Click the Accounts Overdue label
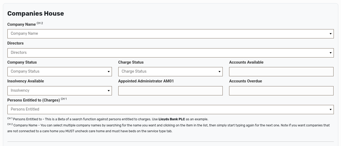341x146 pixels. 245,81
